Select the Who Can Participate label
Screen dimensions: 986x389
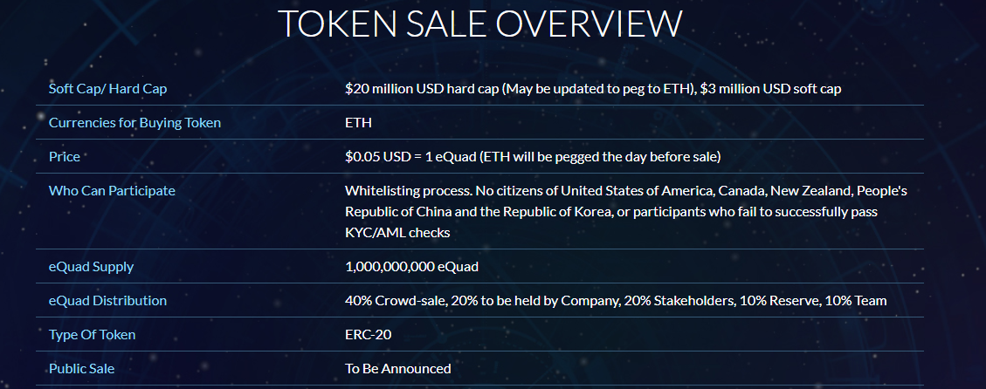tap(112, 190)
